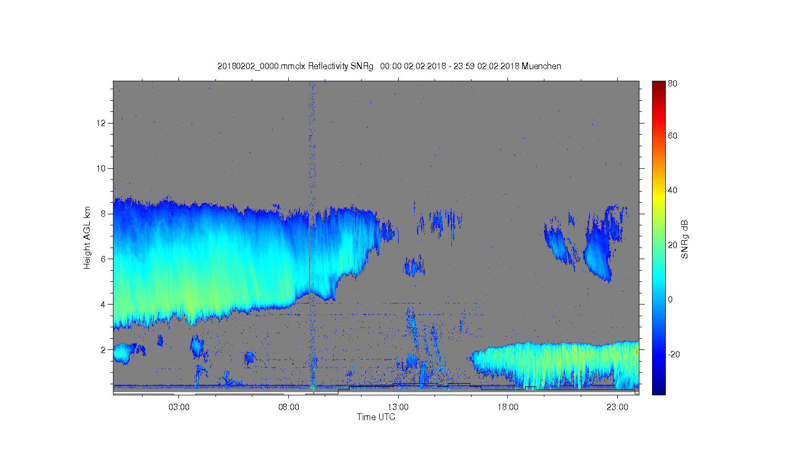Screen dimensions: 792x475
Task: Click the 'Height AGL km' y-axis label
Action: (x=87, y=237)
